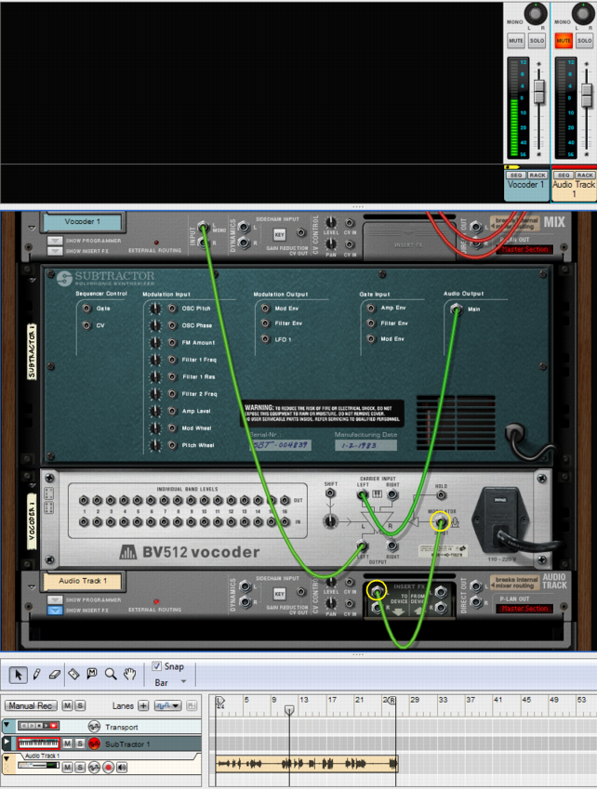Click the Manual Rec button
The height and width of the screenshot is (789, 597).
(x=33, y=706)
